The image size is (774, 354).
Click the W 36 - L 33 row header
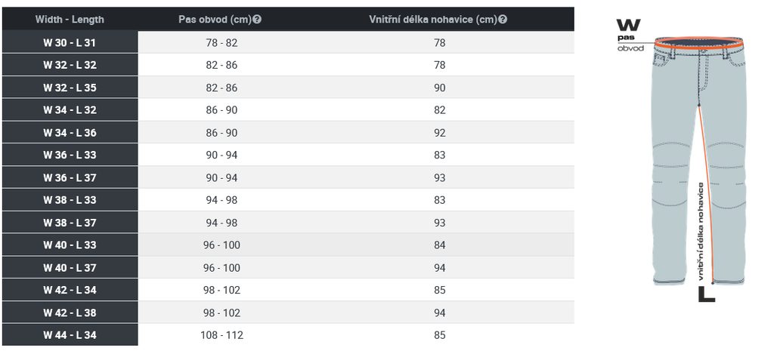tap(70, 155)
